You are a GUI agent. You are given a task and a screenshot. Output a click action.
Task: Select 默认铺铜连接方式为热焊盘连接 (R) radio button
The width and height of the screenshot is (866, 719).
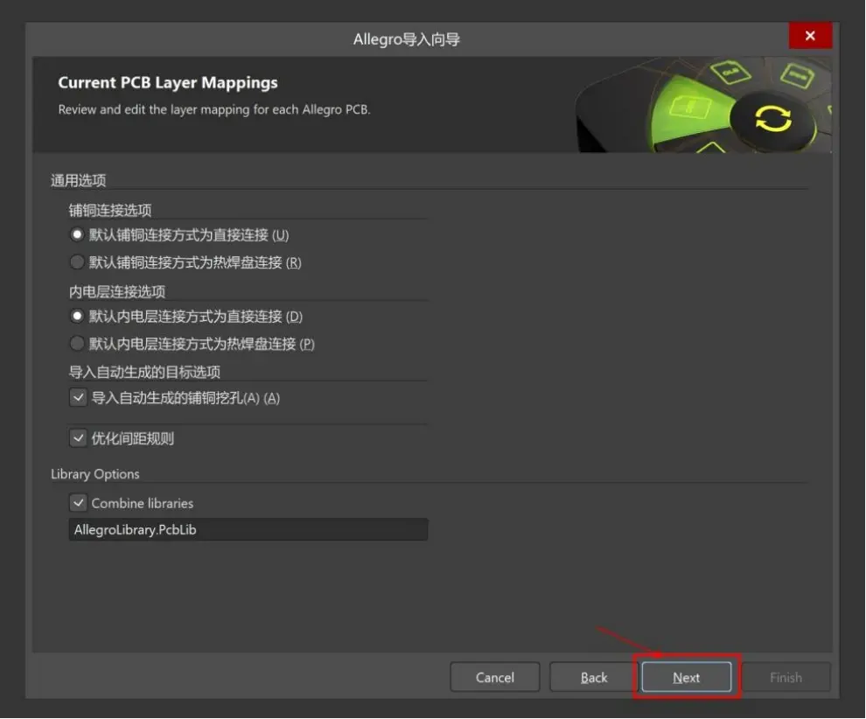77,262
